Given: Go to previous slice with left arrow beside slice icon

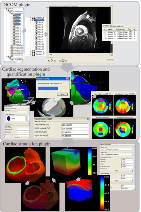Looking at the screenshot, I should tap(49, 60).
